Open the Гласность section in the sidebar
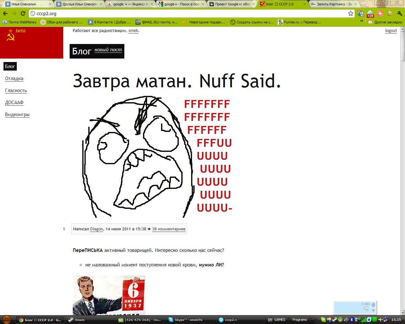The height and width of the screenshot is (324, 405). 16,90
